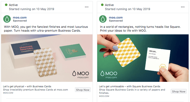Click the MOO droplet avatar on the left ad
The width and height of the screenshot is (190, 102).
pos(7,19)
